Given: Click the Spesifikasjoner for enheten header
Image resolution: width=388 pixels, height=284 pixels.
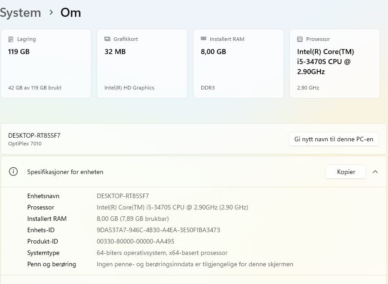Looking at the screenshot, I should (x=65, y=172).
